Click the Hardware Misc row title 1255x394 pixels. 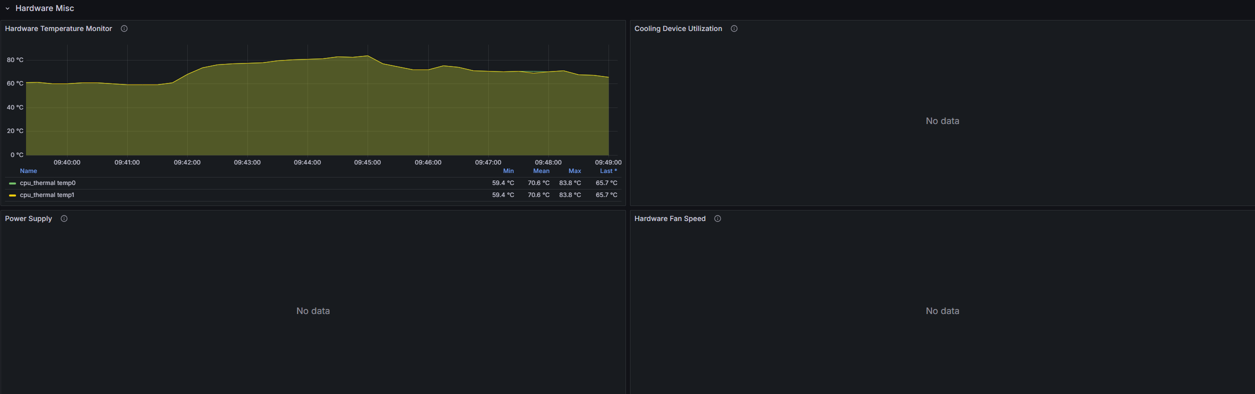(45, 8)
